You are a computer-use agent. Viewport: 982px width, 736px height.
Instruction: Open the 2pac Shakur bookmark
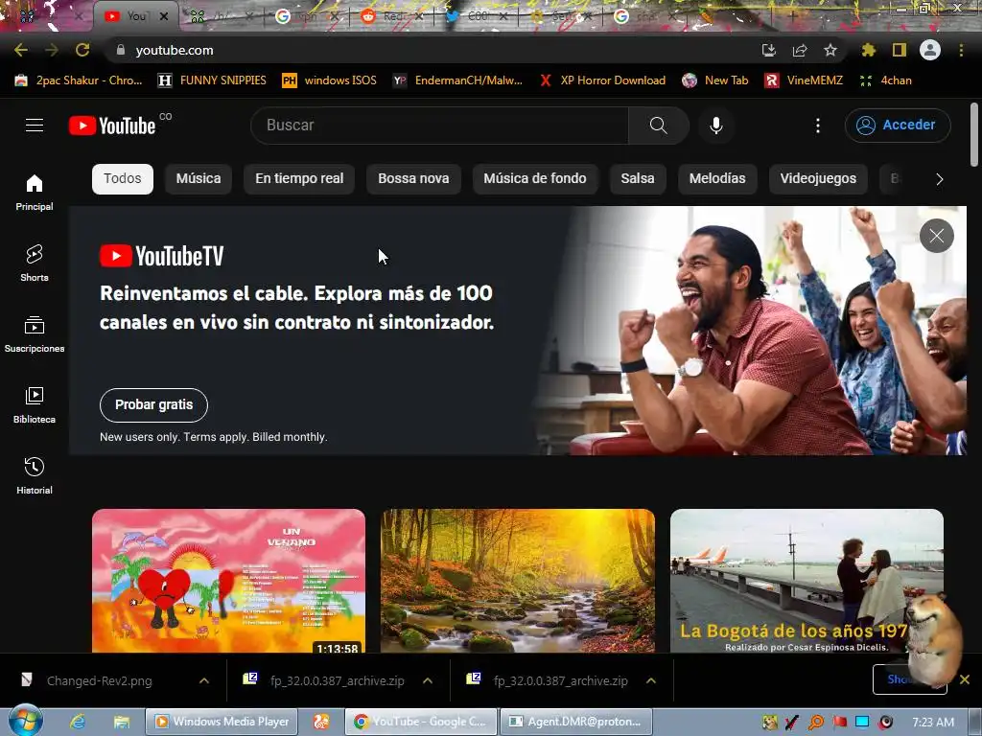click(79, 80)
